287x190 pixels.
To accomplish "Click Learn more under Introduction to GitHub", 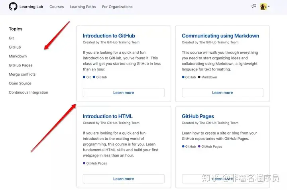I will point(124,93).
